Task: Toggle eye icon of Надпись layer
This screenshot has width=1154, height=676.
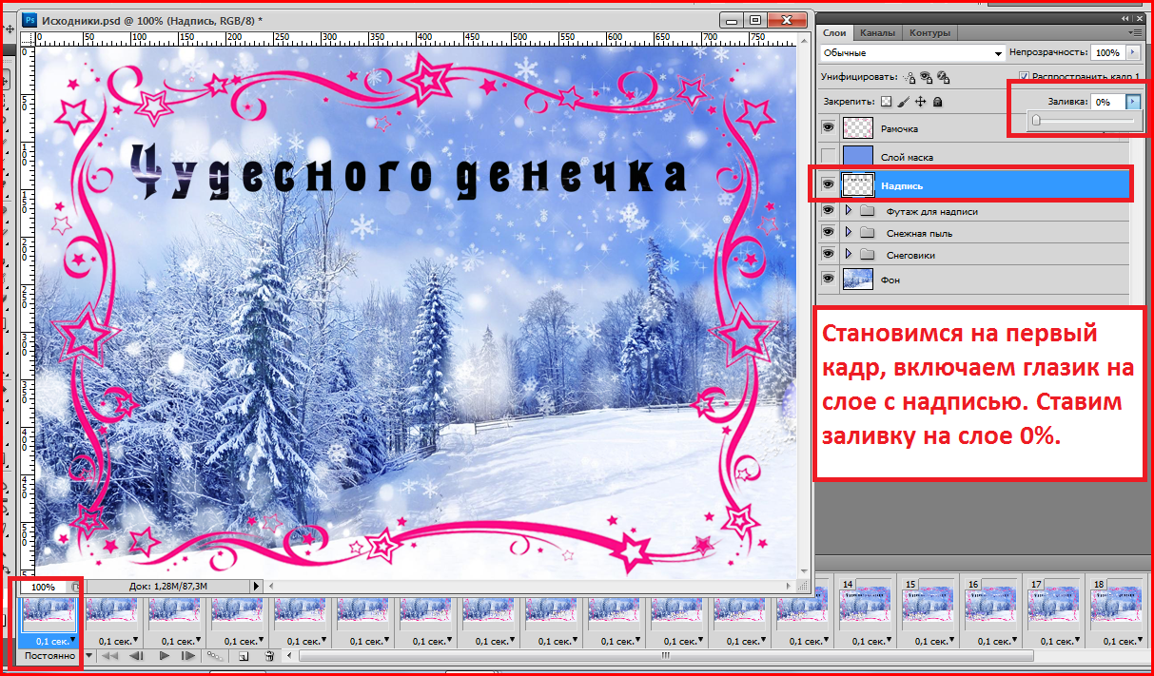Action: tap(828, 184)
